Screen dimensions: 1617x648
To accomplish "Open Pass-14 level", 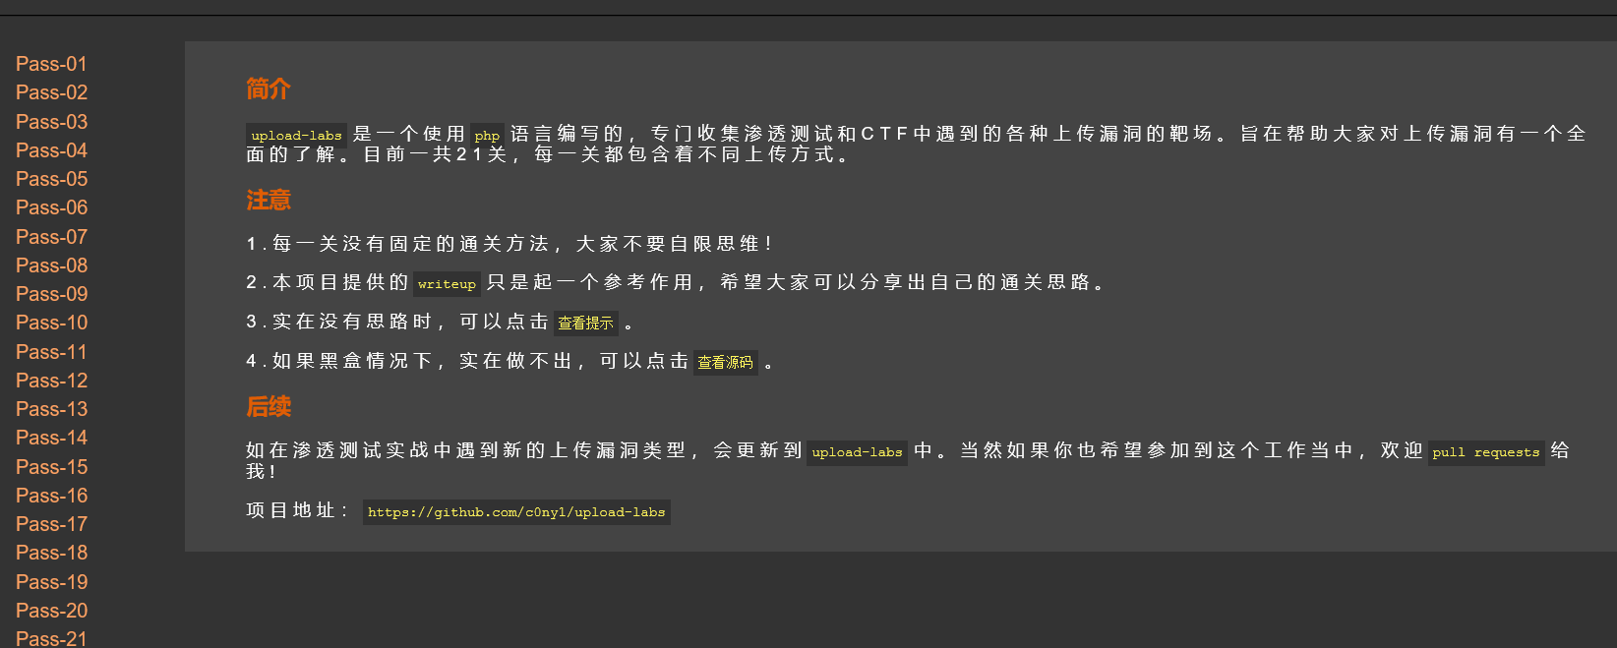I will [51, 438].
